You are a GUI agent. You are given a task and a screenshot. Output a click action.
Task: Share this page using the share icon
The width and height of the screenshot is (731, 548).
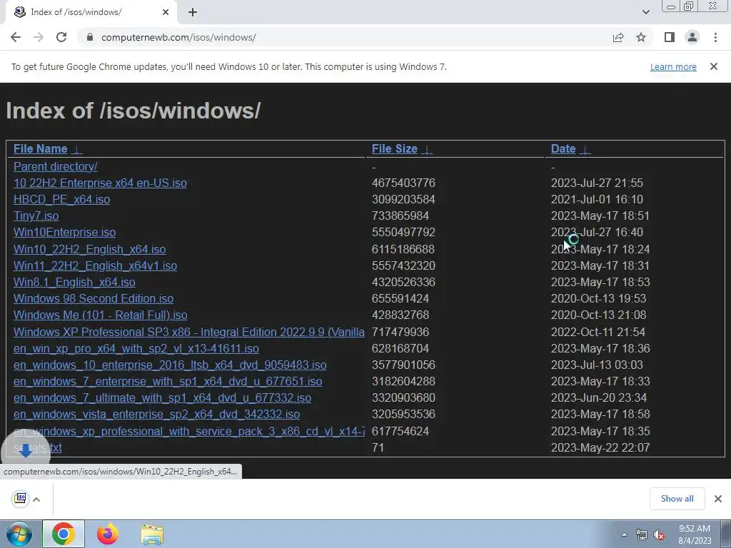pos(618,37)
